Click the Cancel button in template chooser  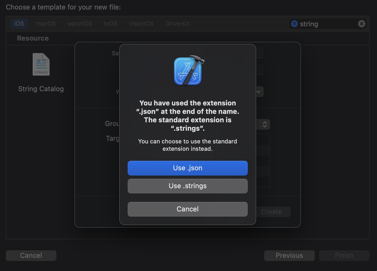pyautogui.click(x=31, y=255)
